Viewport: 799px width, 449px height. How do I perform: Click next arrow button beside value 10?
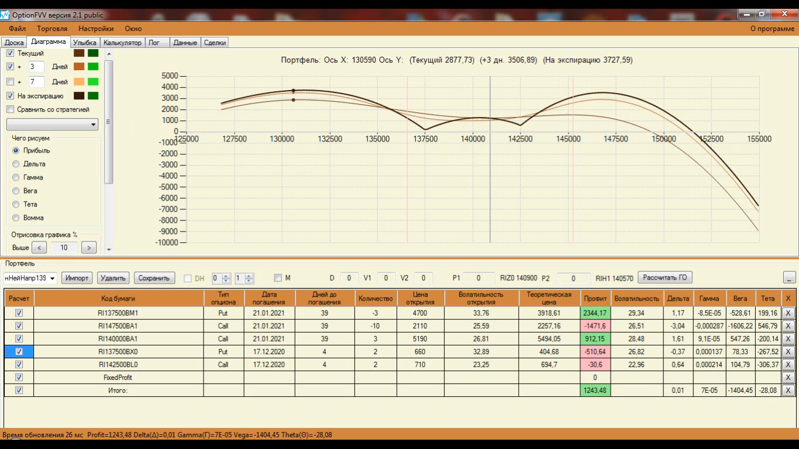[89, 248]
